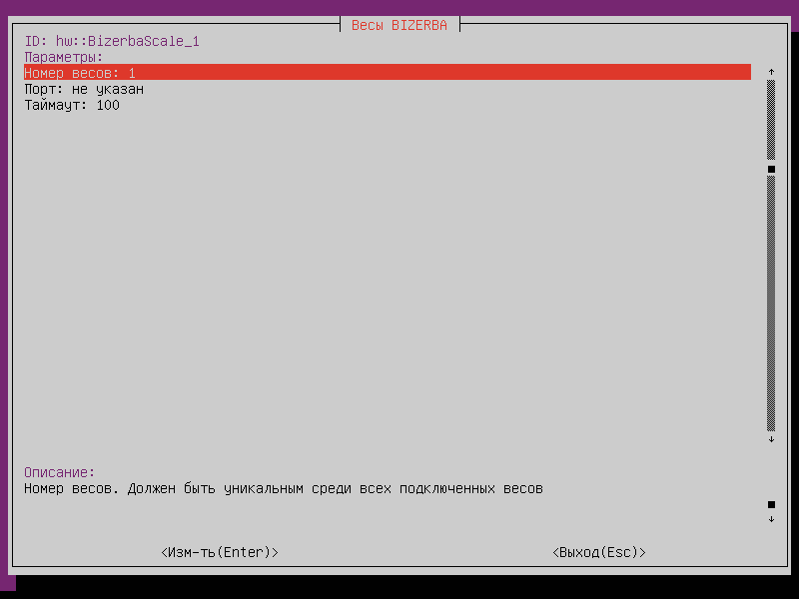Click the 'Параметры:' section heading
799x599 pixels.
[x=64, y=57]
